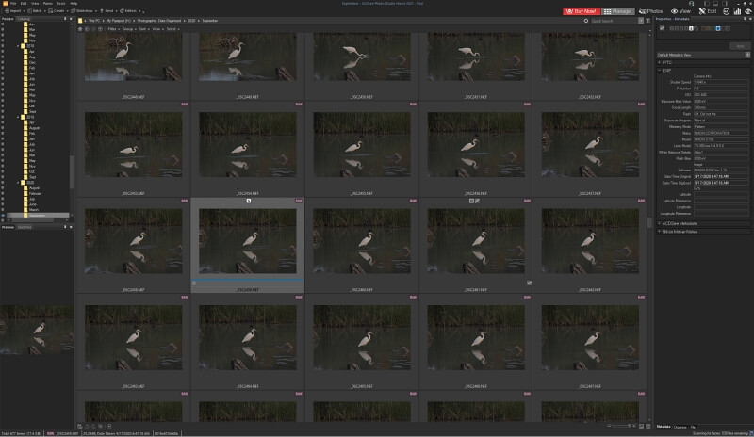Screen dimensions: 754x437
Task: Open the Sort dropdown in file list toolbar
Action: click(143, 29)
